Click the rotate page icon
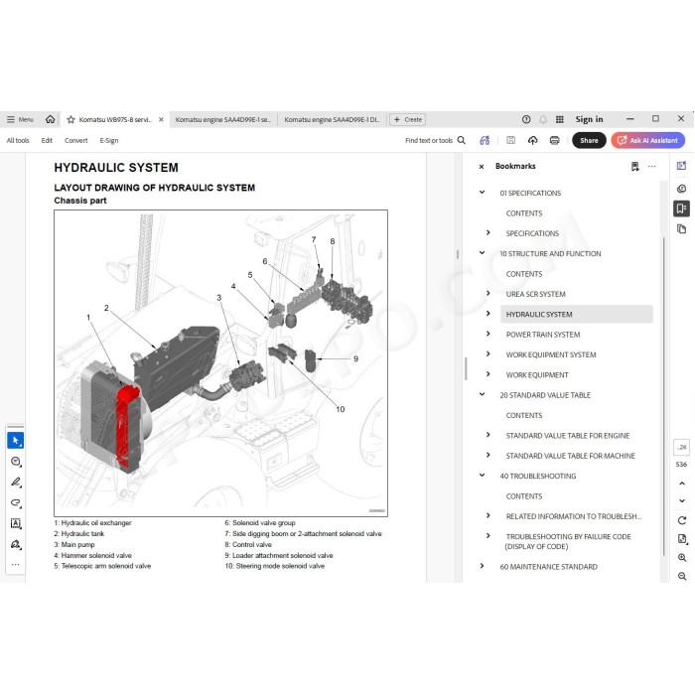Viewport: 695px width, 695px height. click(x=682, y=520)
